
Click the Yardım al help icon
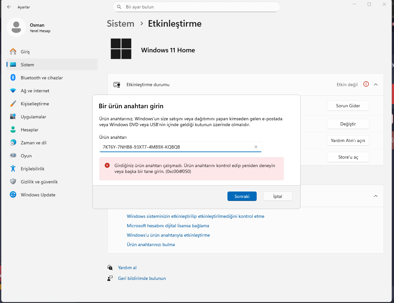point(110,268)
